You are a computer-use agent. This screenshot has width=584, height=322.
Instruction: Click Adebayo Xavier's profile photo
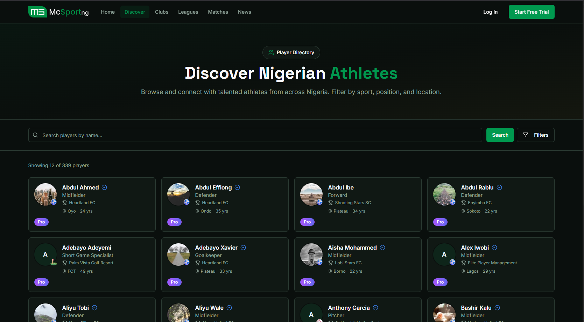coord(178,254)
